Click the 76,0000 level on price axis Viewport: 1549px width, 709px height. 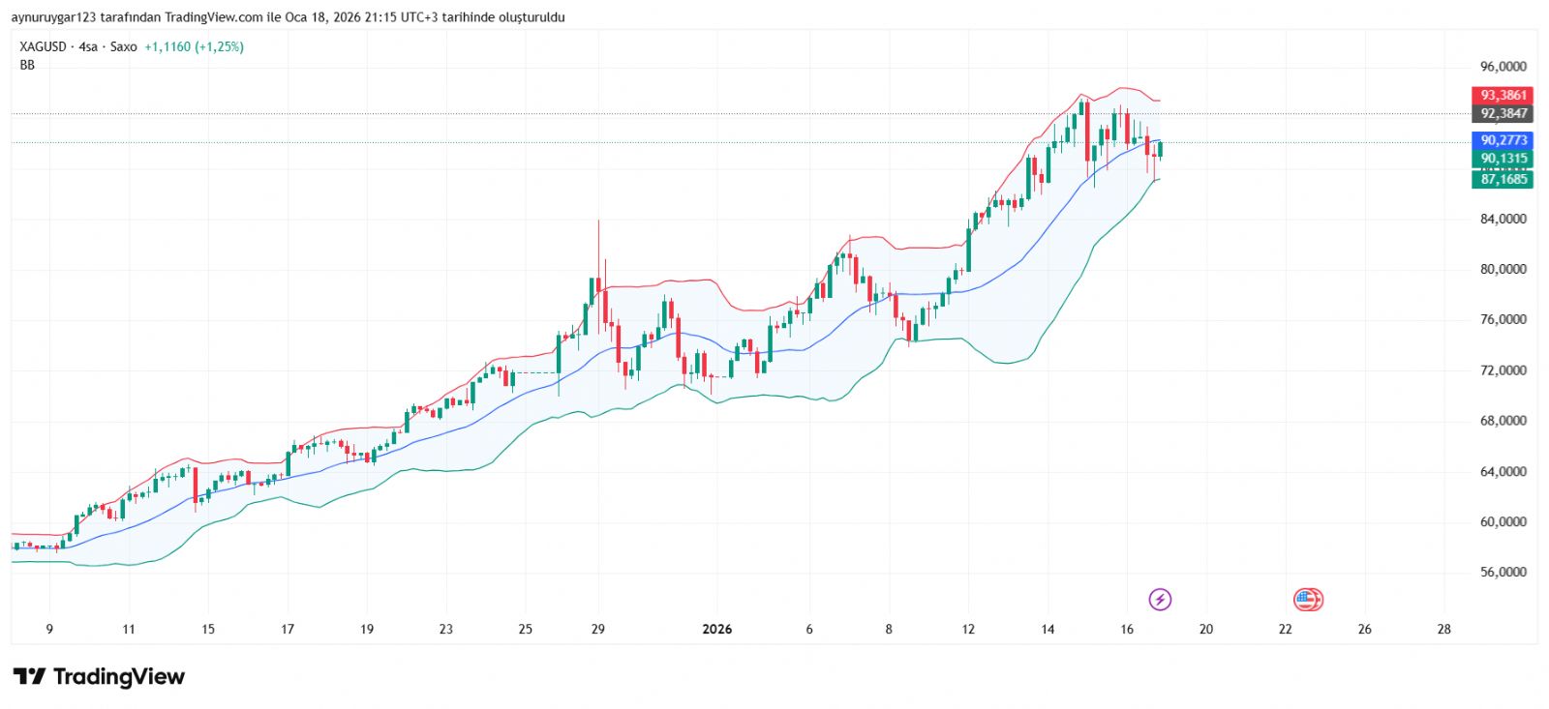(x=1503, y=319)
